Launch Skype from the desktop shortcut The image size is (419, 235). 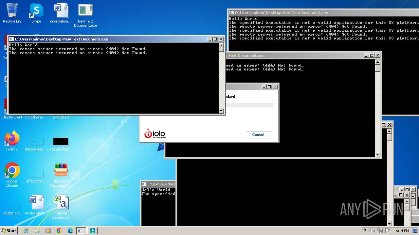[x=36, y=13]
